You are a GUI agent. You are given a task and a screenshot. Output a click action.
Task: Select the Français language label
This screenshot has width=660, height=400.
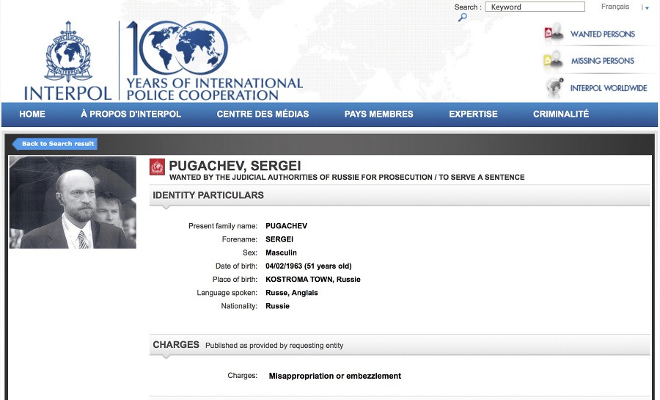tap(615, 7)
